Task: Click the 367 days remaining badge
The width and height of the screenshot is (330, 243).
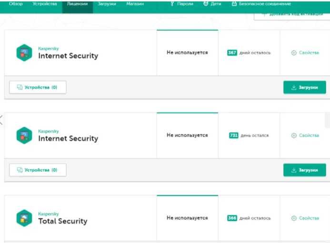Action: (x=232, y=52)
